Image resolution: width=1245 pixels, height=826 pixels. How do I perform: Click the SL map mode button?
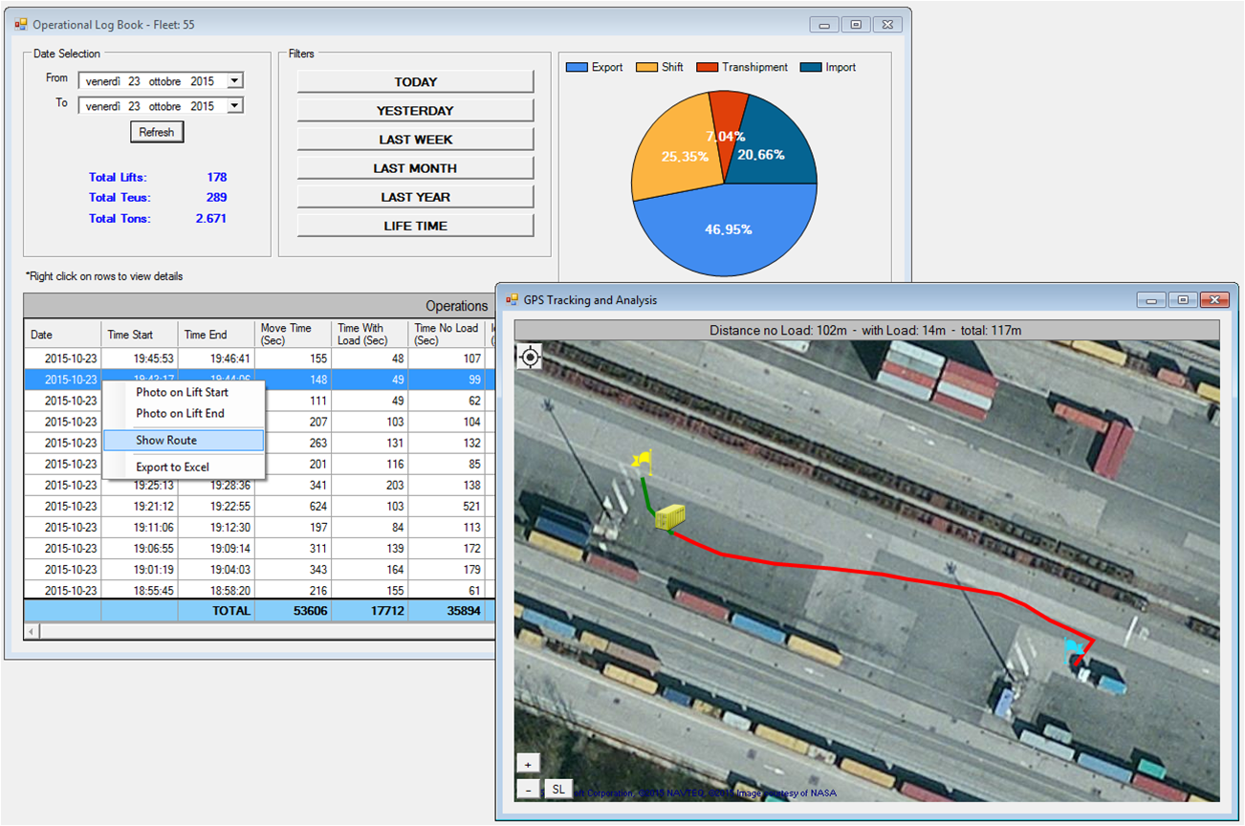[557, 790]
